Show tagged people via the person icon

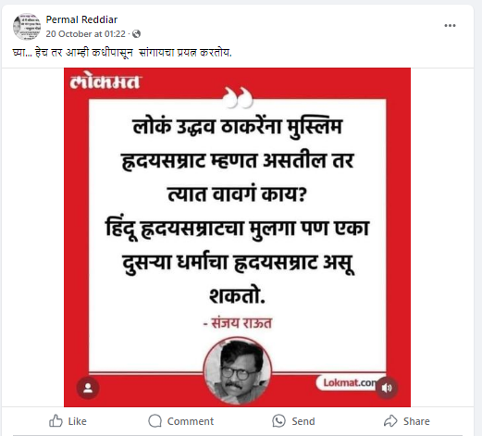click(x=88, y=388)
